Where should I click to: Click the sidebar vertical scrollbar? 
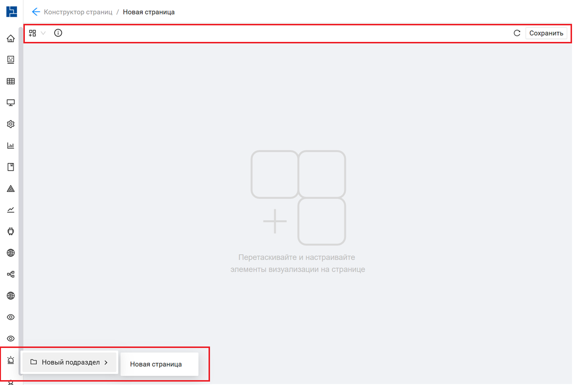click(20, 195)
